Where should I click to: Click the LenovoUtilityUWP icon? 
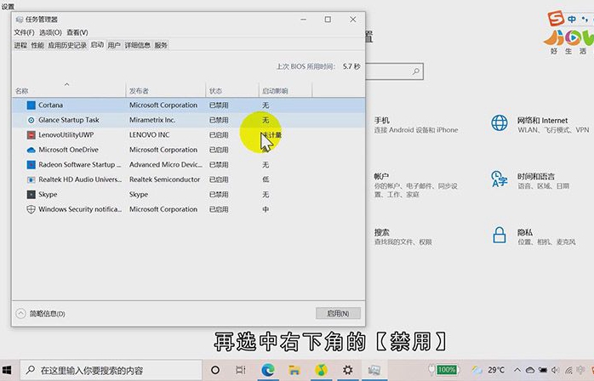tap(31, 135)
